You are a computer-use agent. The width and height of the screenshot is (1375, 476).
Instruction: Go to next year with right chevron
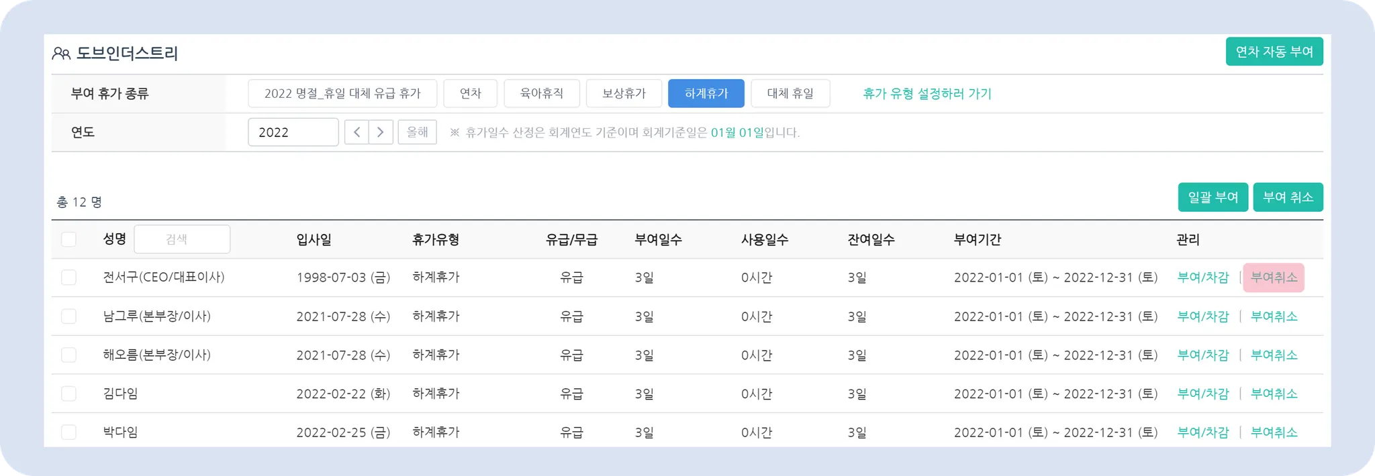(381, 132)
